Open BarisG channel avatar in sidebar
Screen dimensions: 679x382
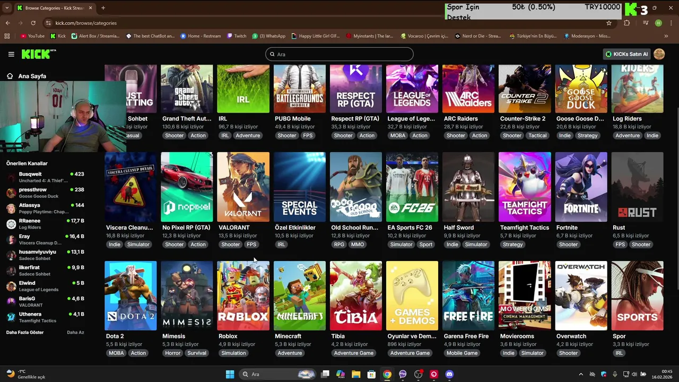[11, 302]
